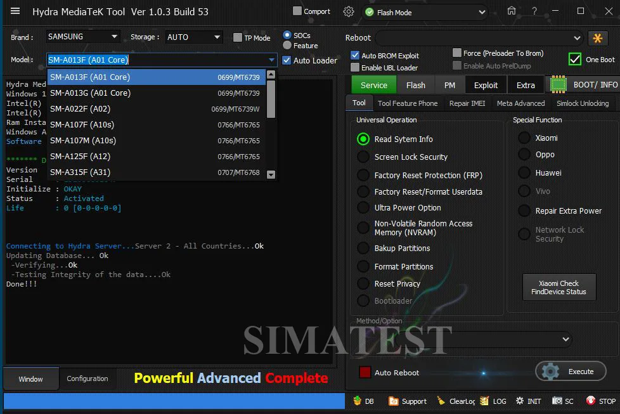Choose SM-A013G (A01 Core) from list
This screenshot has height=414, width=620.
(x=156, y=93)
